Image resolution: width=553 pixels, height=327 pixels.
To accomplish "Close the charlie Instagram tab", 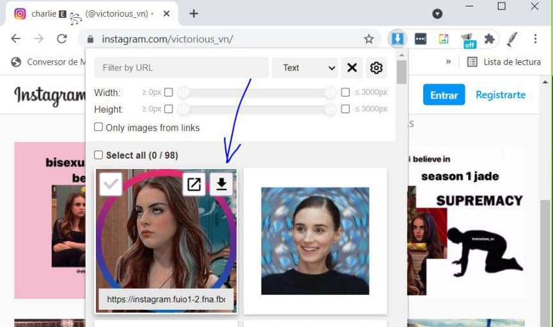I will pyautogui.click(x=166, y=14).
